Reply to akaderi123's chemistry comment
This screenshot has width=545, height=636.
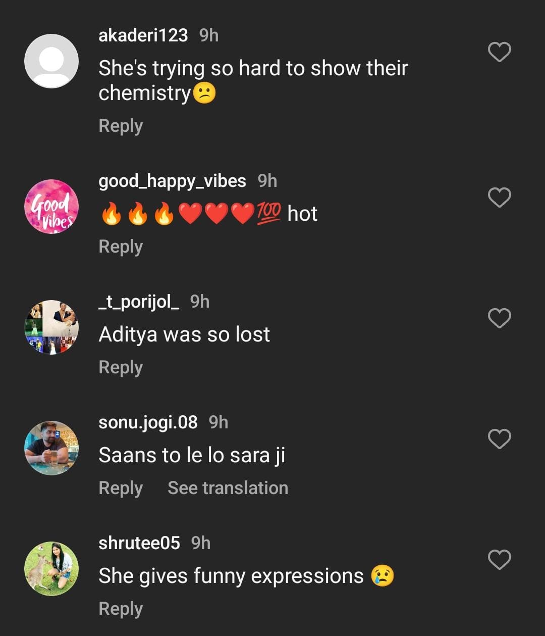pos(121,126)
